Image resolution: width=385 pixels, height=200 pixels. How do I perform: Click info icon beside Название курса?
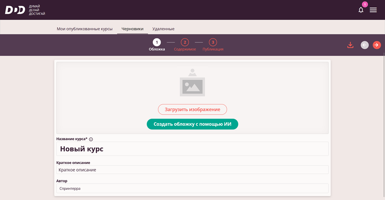pyautogui.click(x=91, y=139)
